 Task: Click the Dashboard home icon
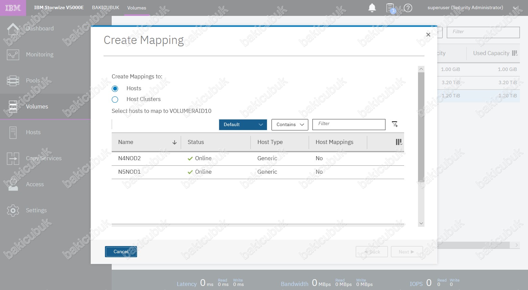[13, 29]
